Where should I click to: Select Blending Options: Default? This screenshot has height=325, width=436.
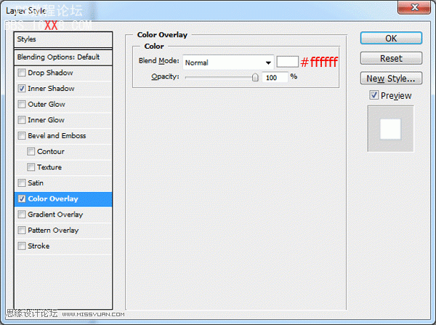[x=63, y=57]
